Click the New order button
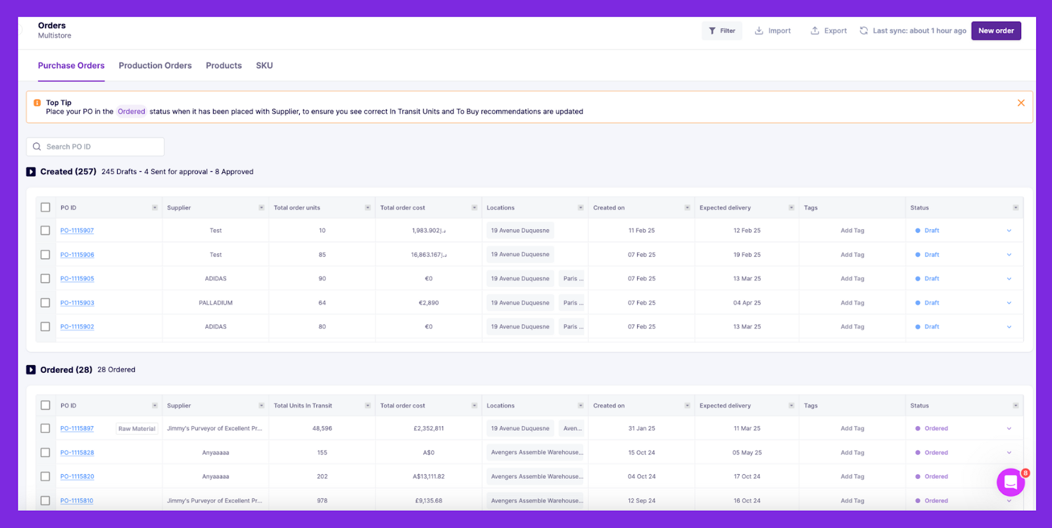Image resolution: width=1052 pixels, height=528 pixels. [x=996, y=31]
